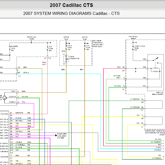The image size is (165, 165).
Task: Click the F4 GRY/BLK row
Action: 20,164
